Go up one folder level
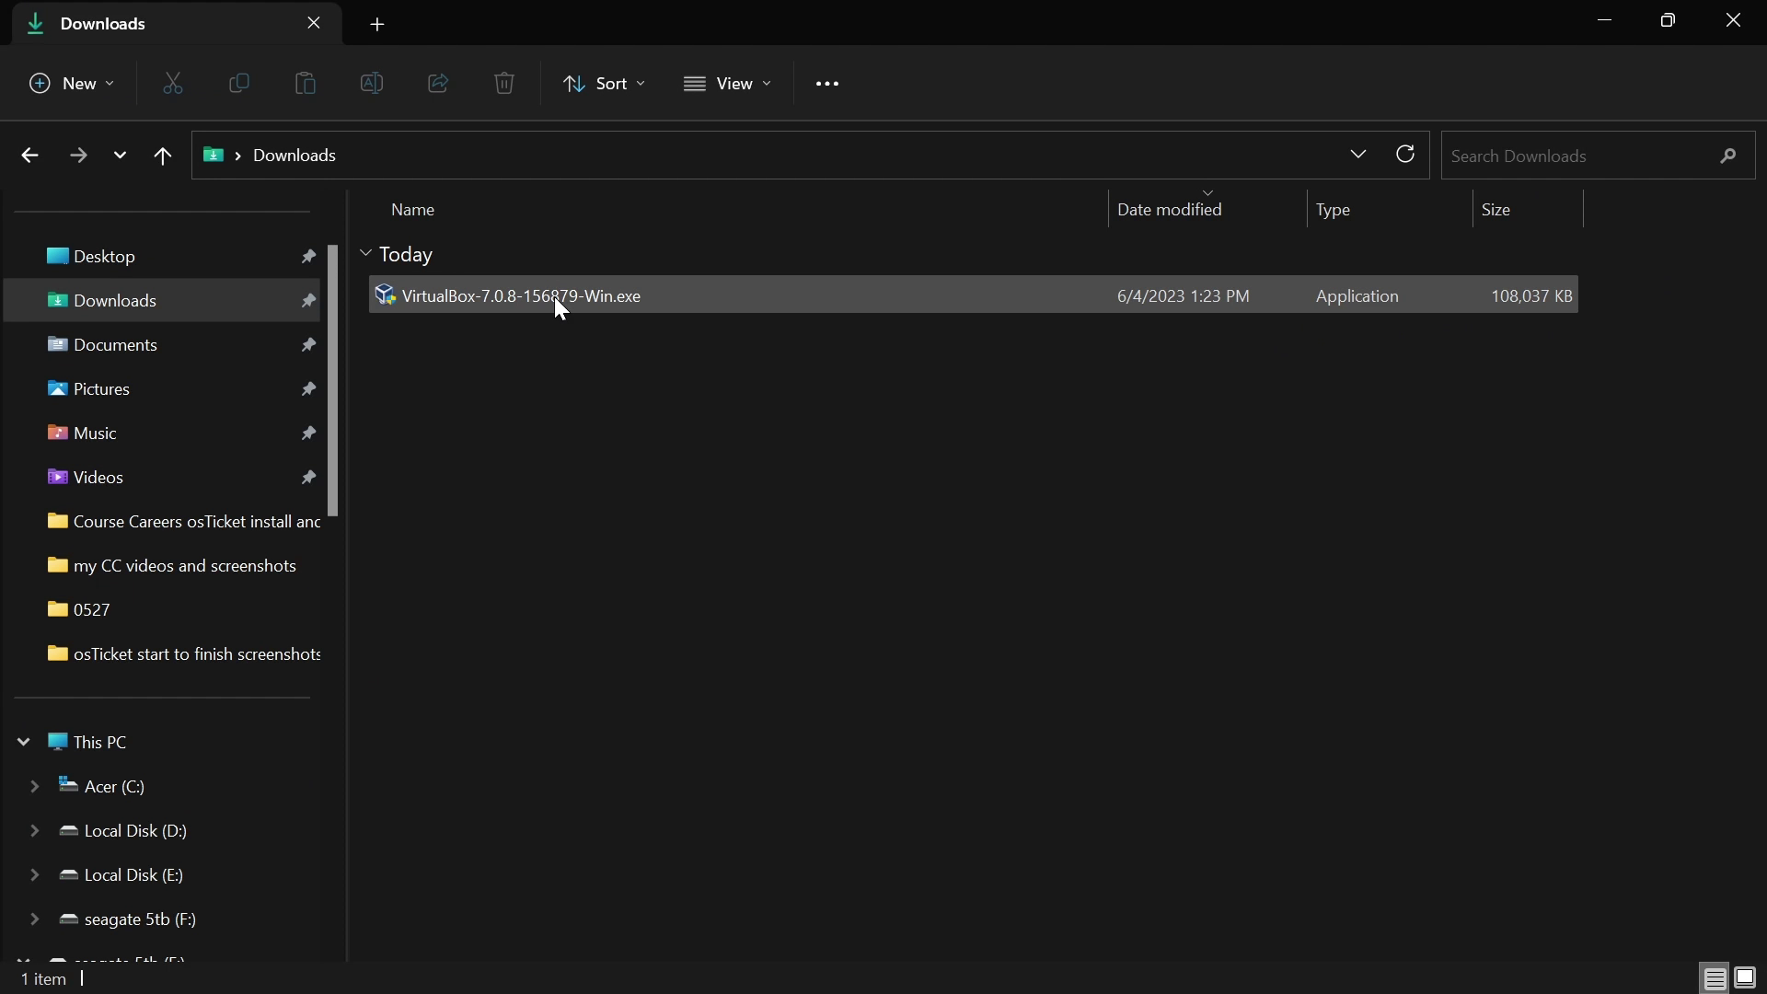Viewport: 1767px width, 994px height. (x=163, y=156)
